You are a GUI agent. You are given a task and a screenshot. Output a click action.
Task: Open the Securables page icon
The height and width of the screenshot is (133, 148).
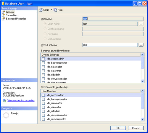point(3,15)
